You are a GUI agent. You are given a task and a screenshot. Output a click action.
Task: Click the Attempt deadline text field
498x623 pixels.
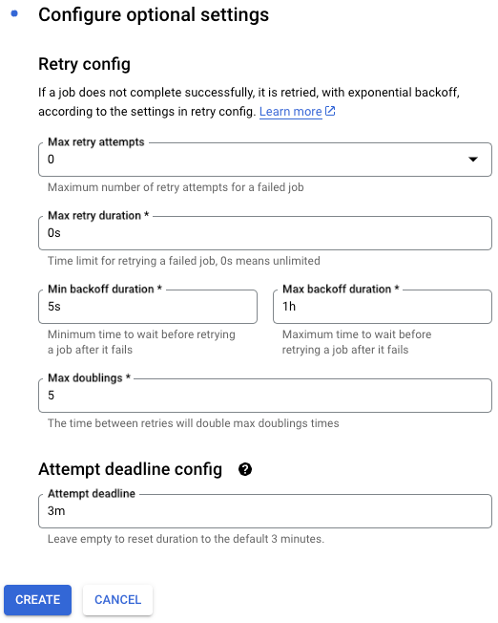[x=264, y=511]
